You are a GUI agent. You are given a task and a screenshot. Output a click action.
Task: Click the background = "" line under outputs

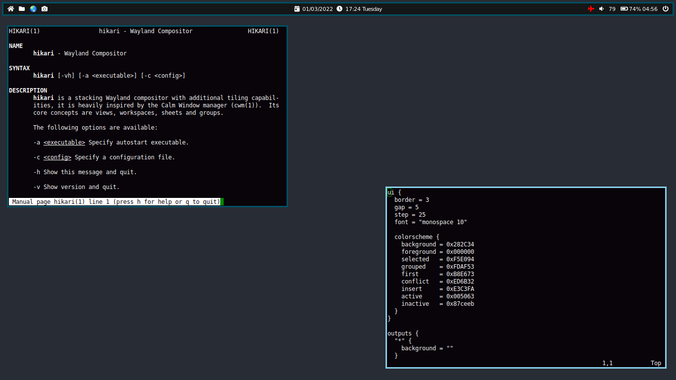click(427, 348)
